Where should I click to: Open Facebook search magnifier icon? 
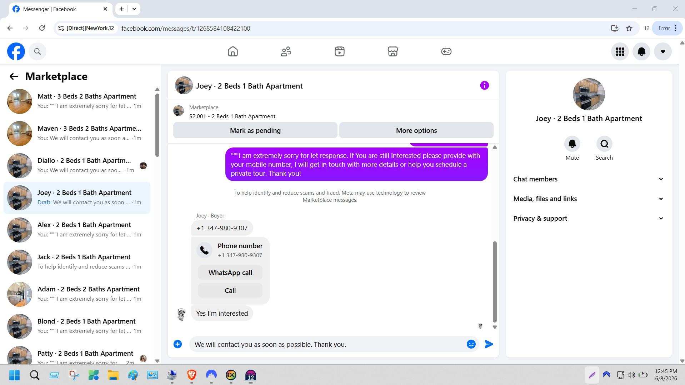(x=37, y=51)
